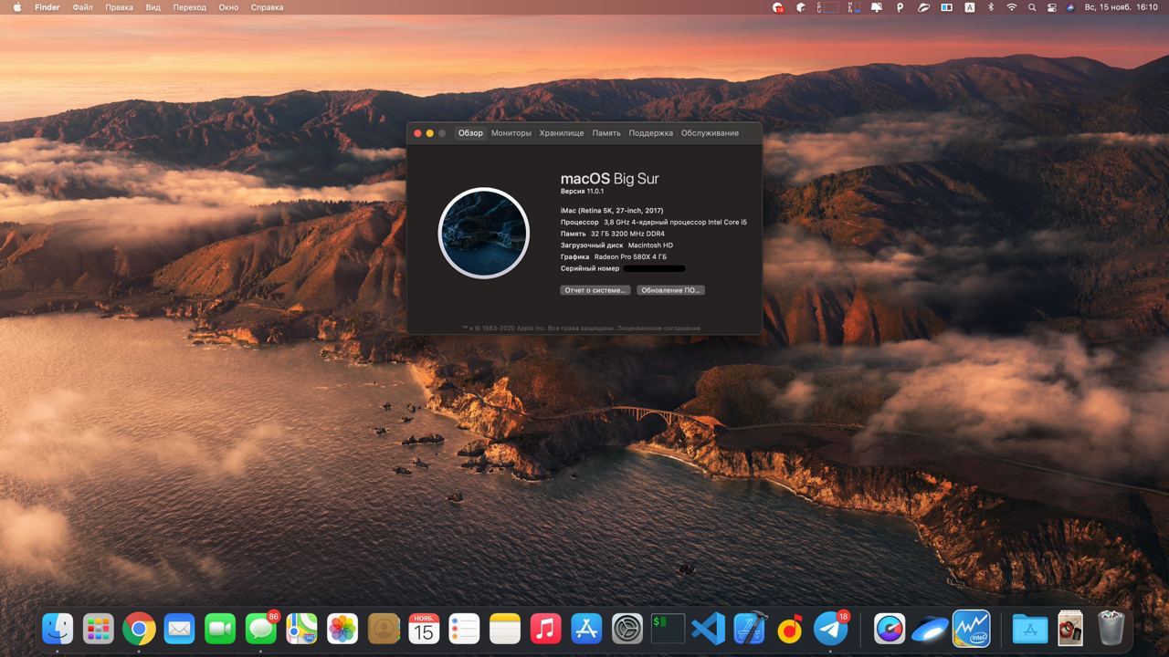Open the Music app in dock
Image resolution: width=1169 pixels, height=657 pixels.
click(545, 629)
